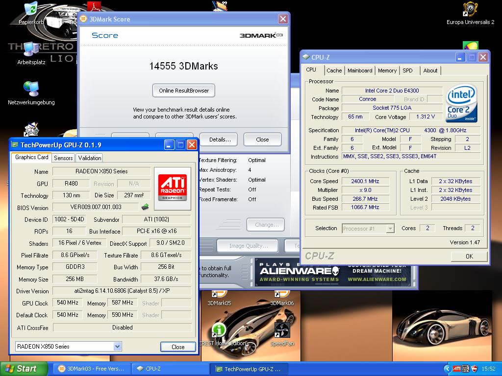Click the Intel Core 2 Duo logo

tap(461, 103)
